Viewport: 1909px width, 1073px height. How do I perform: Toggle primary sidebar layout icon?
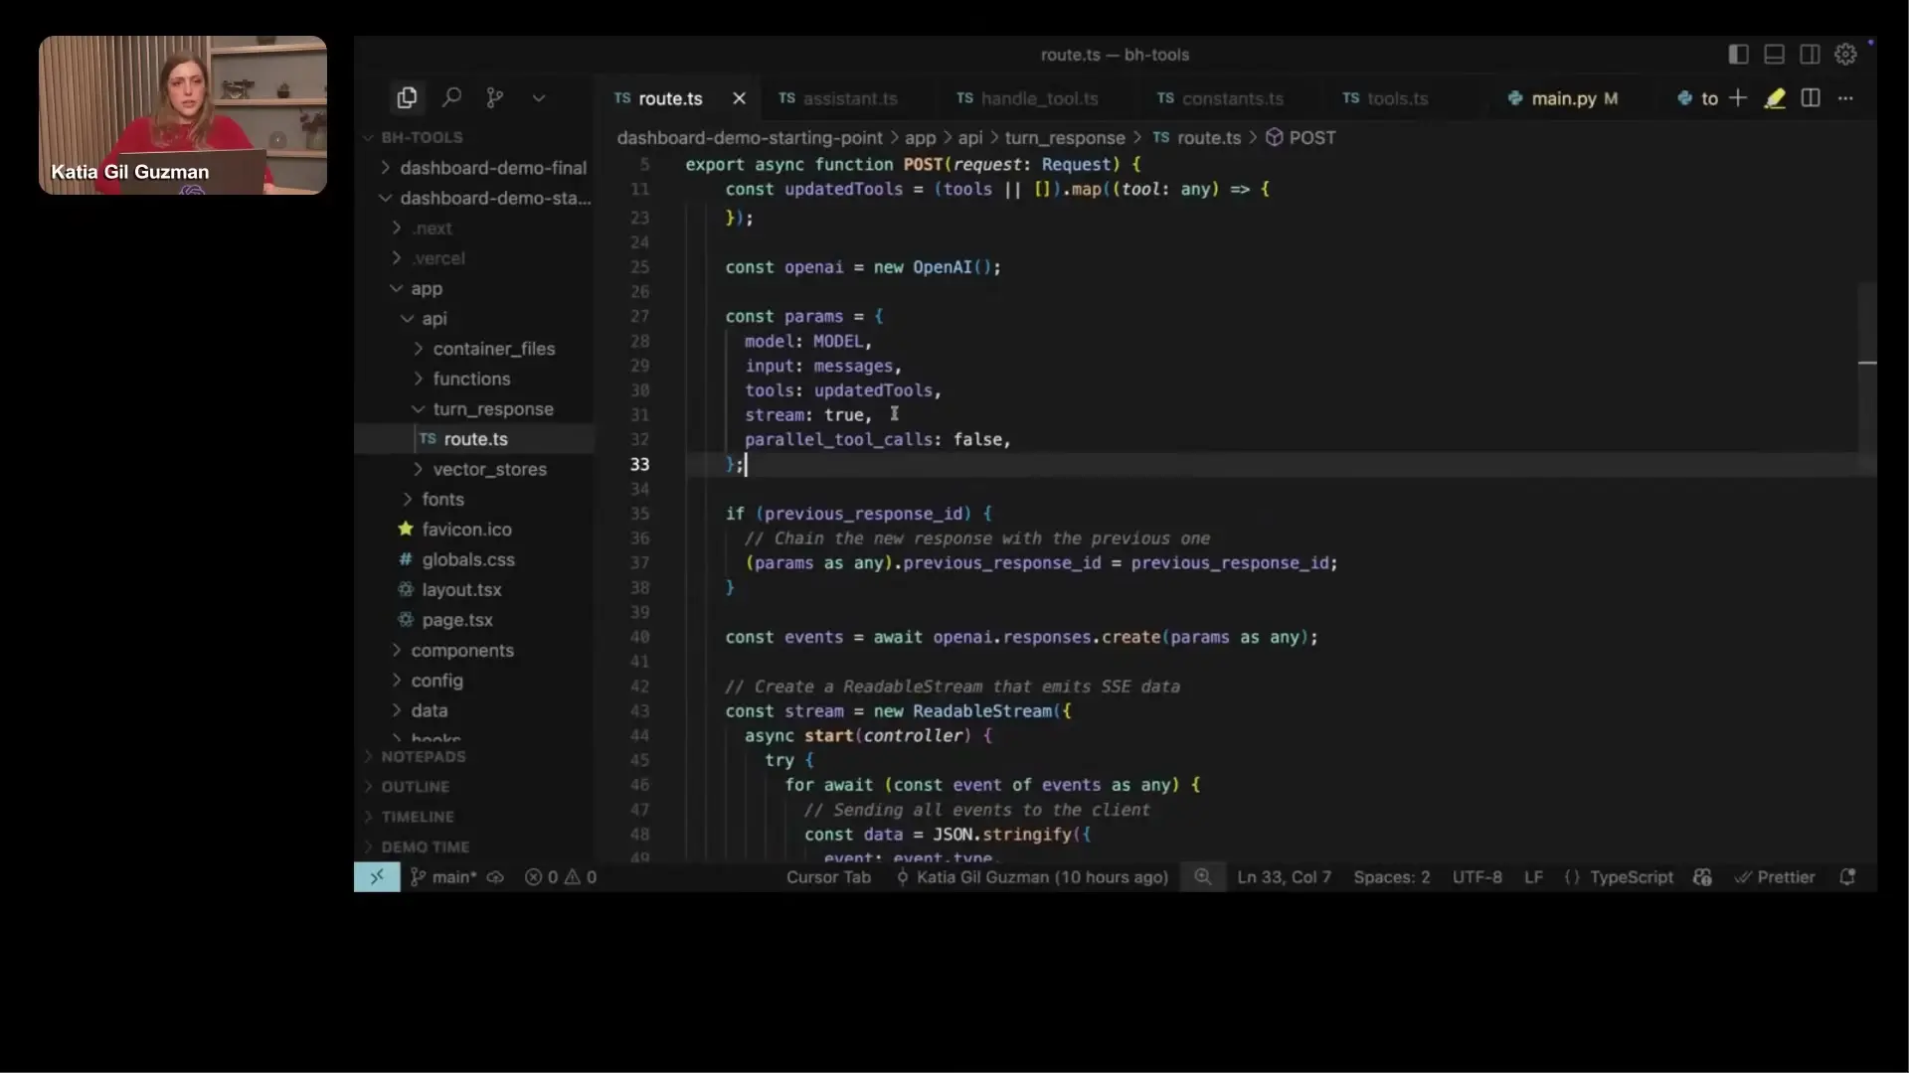(x=1738, y=55)
